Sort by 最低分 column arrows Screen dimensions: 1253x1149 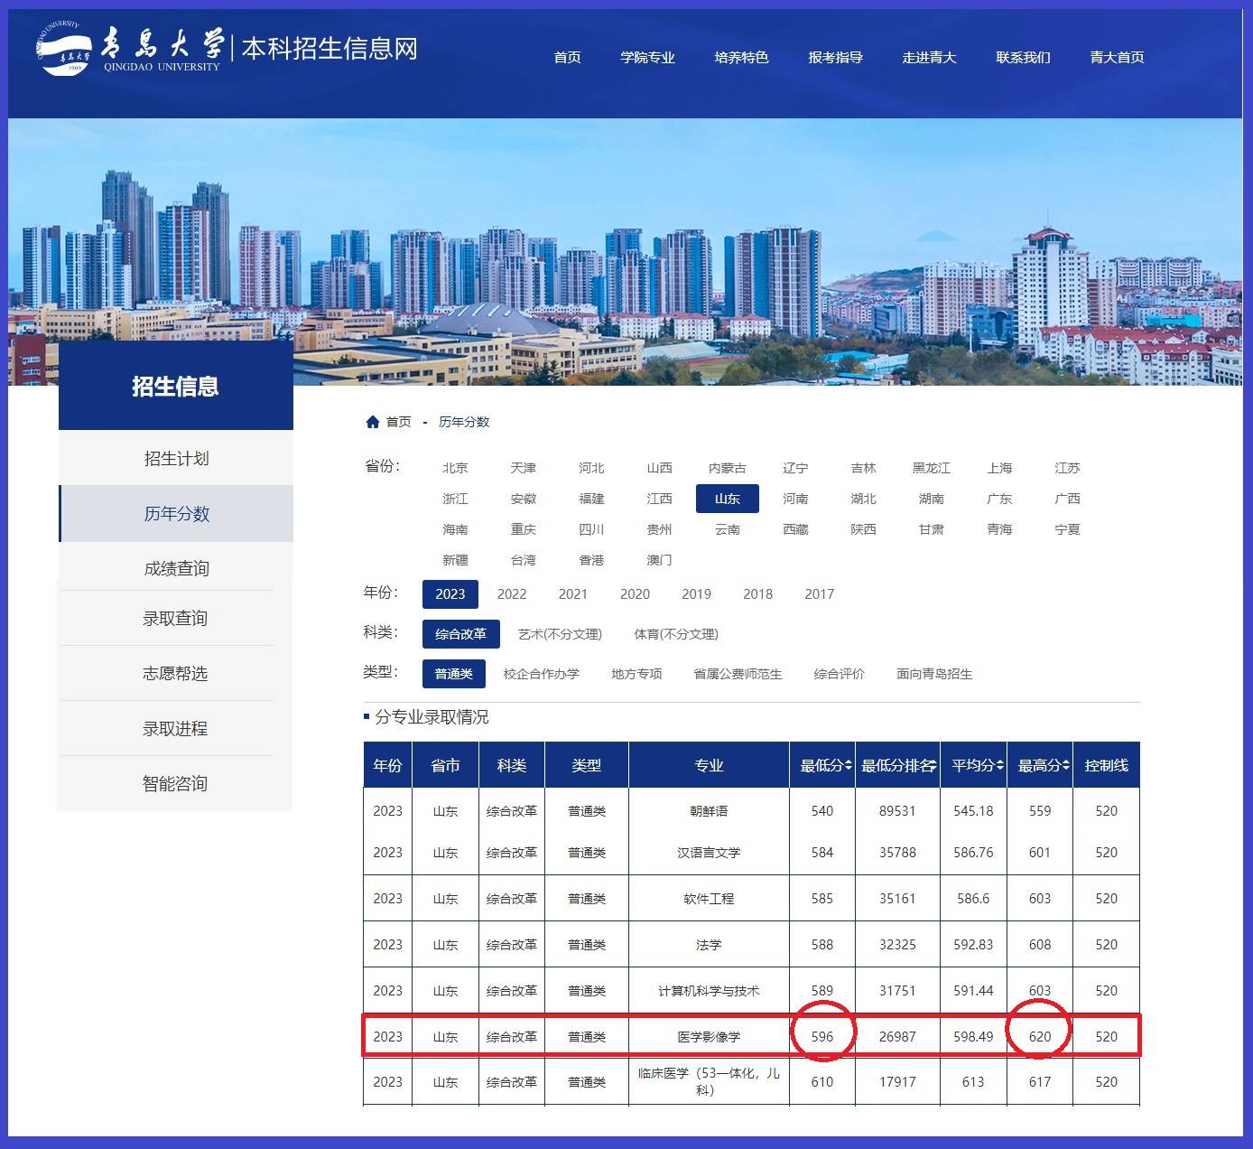tap(849, 766)
